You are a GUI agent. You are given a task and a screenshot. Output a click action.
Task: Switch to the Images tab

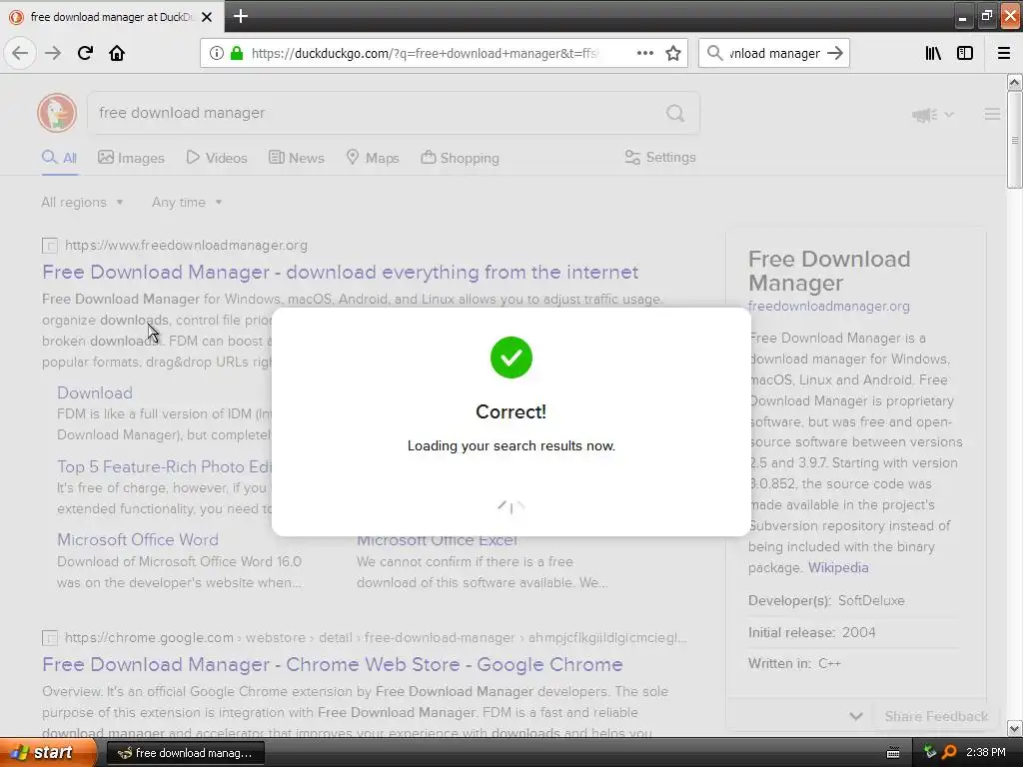(x=131, y=157)
